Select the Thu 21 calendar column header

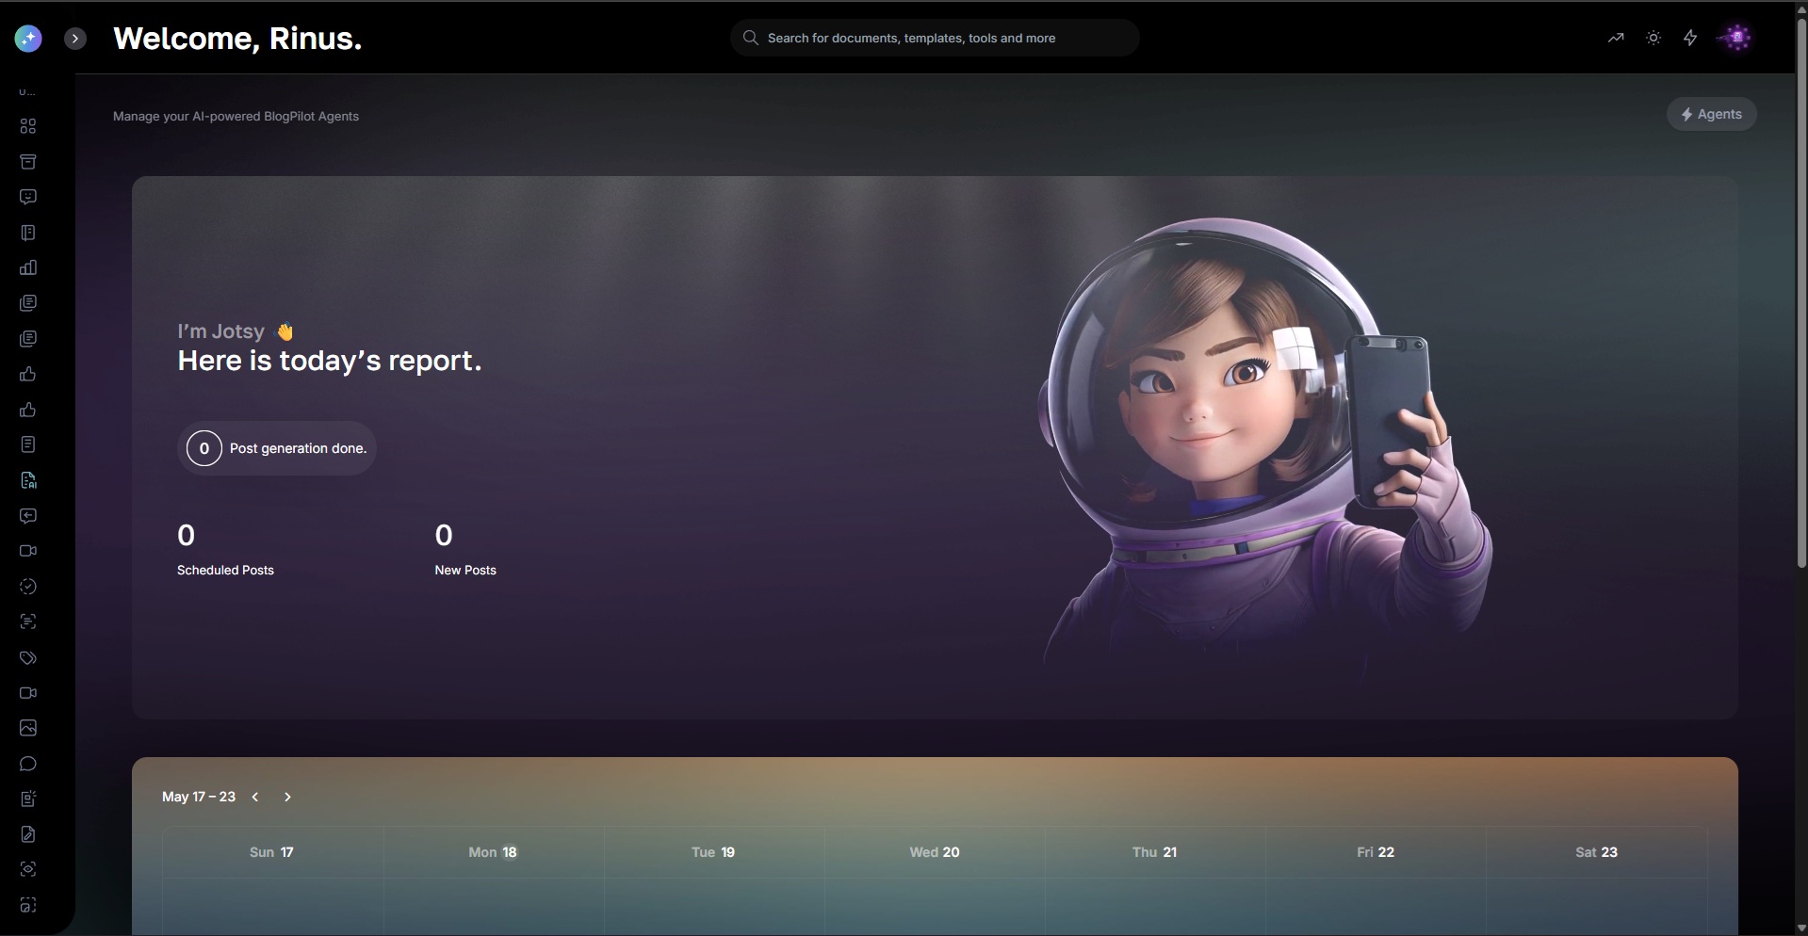[1154, 852]
